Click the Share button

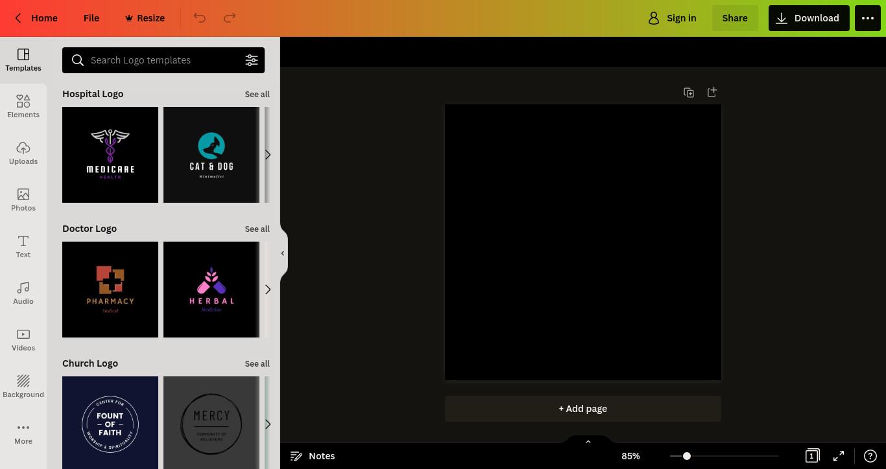click(x=735, y=18)
